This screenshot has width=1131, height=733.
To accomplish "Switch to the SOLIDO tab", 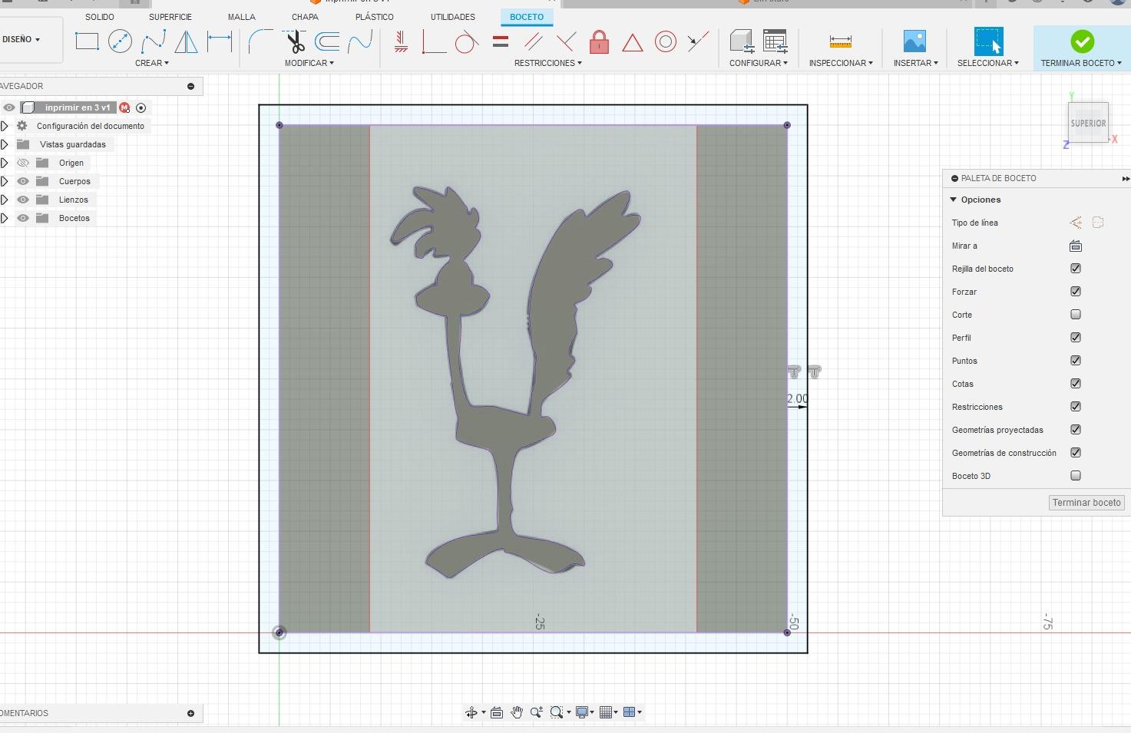I will click(x=100, y=17).
